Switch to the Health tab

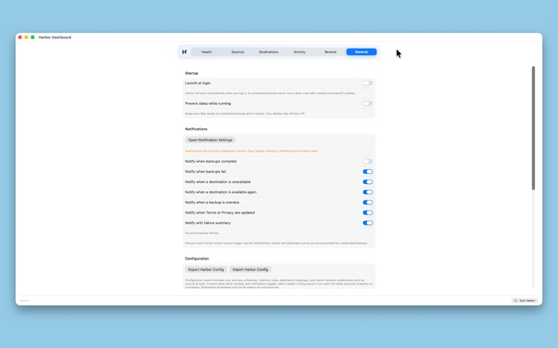(x=206, y=52)
